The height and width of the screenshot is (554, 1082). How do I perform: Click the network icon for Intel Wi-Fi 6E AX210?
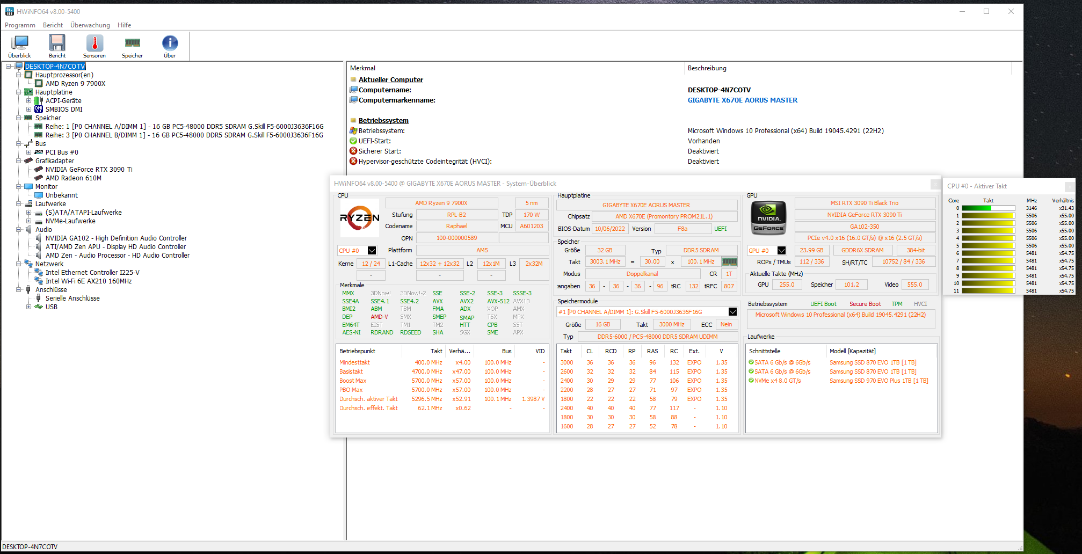pos(39,281)
